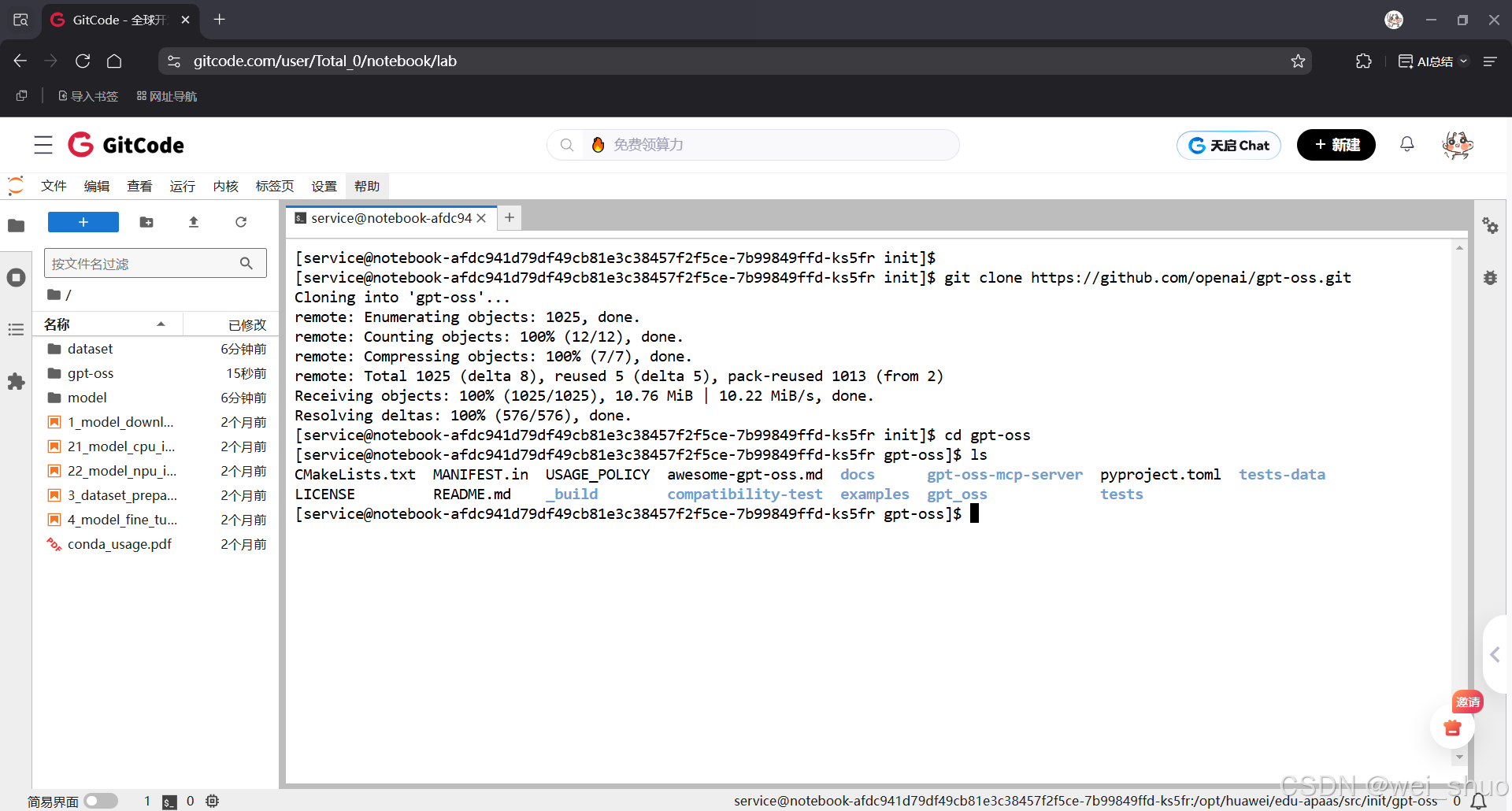The height and width of the screenshot is (811, 1512).
Task: Click the 新建 button
Action: pos(1336,145)
